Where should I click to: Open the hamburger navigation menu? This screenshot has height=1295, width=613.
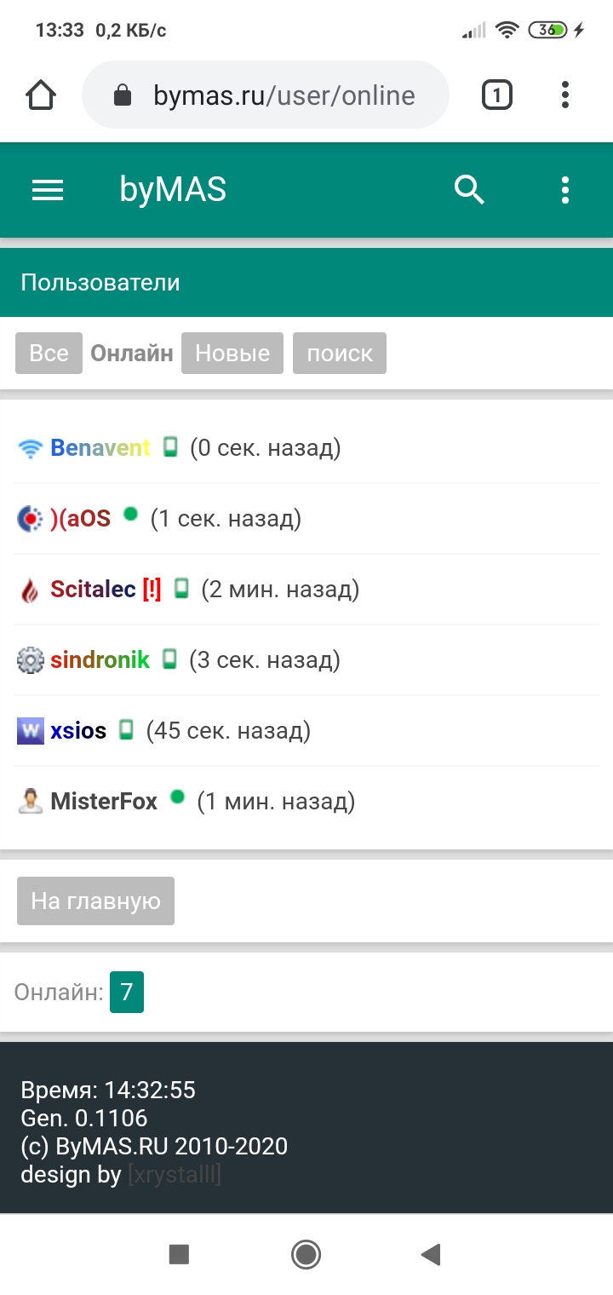[x=48, y=190]
